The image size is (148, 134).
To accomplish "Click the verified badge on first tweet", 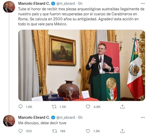I will pos(53,4).
